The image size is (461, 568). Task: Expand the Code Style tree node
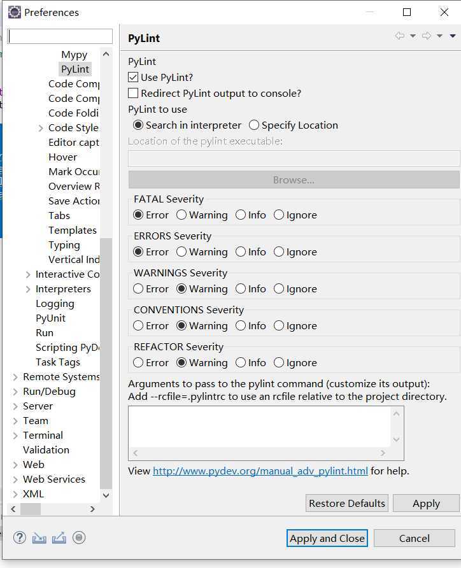tap(41, 128)
